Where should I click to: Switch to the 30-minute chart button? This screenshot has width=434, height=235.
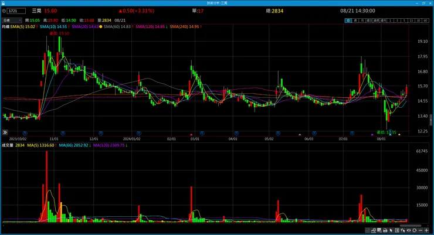[418, 21]
